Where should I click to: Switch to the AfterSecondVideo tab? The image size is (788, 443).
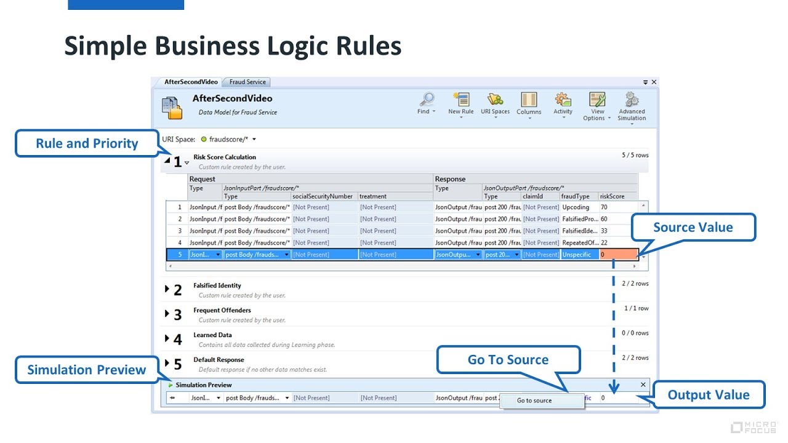click(x=191, y=82)
